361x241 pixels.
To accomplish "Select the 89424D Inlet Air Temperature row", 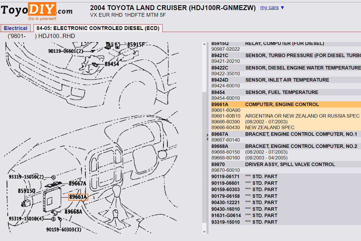I will tap(286, 80).
